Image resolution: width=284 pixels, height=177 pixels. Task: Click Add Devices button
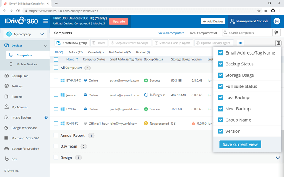tap(213, 21)
